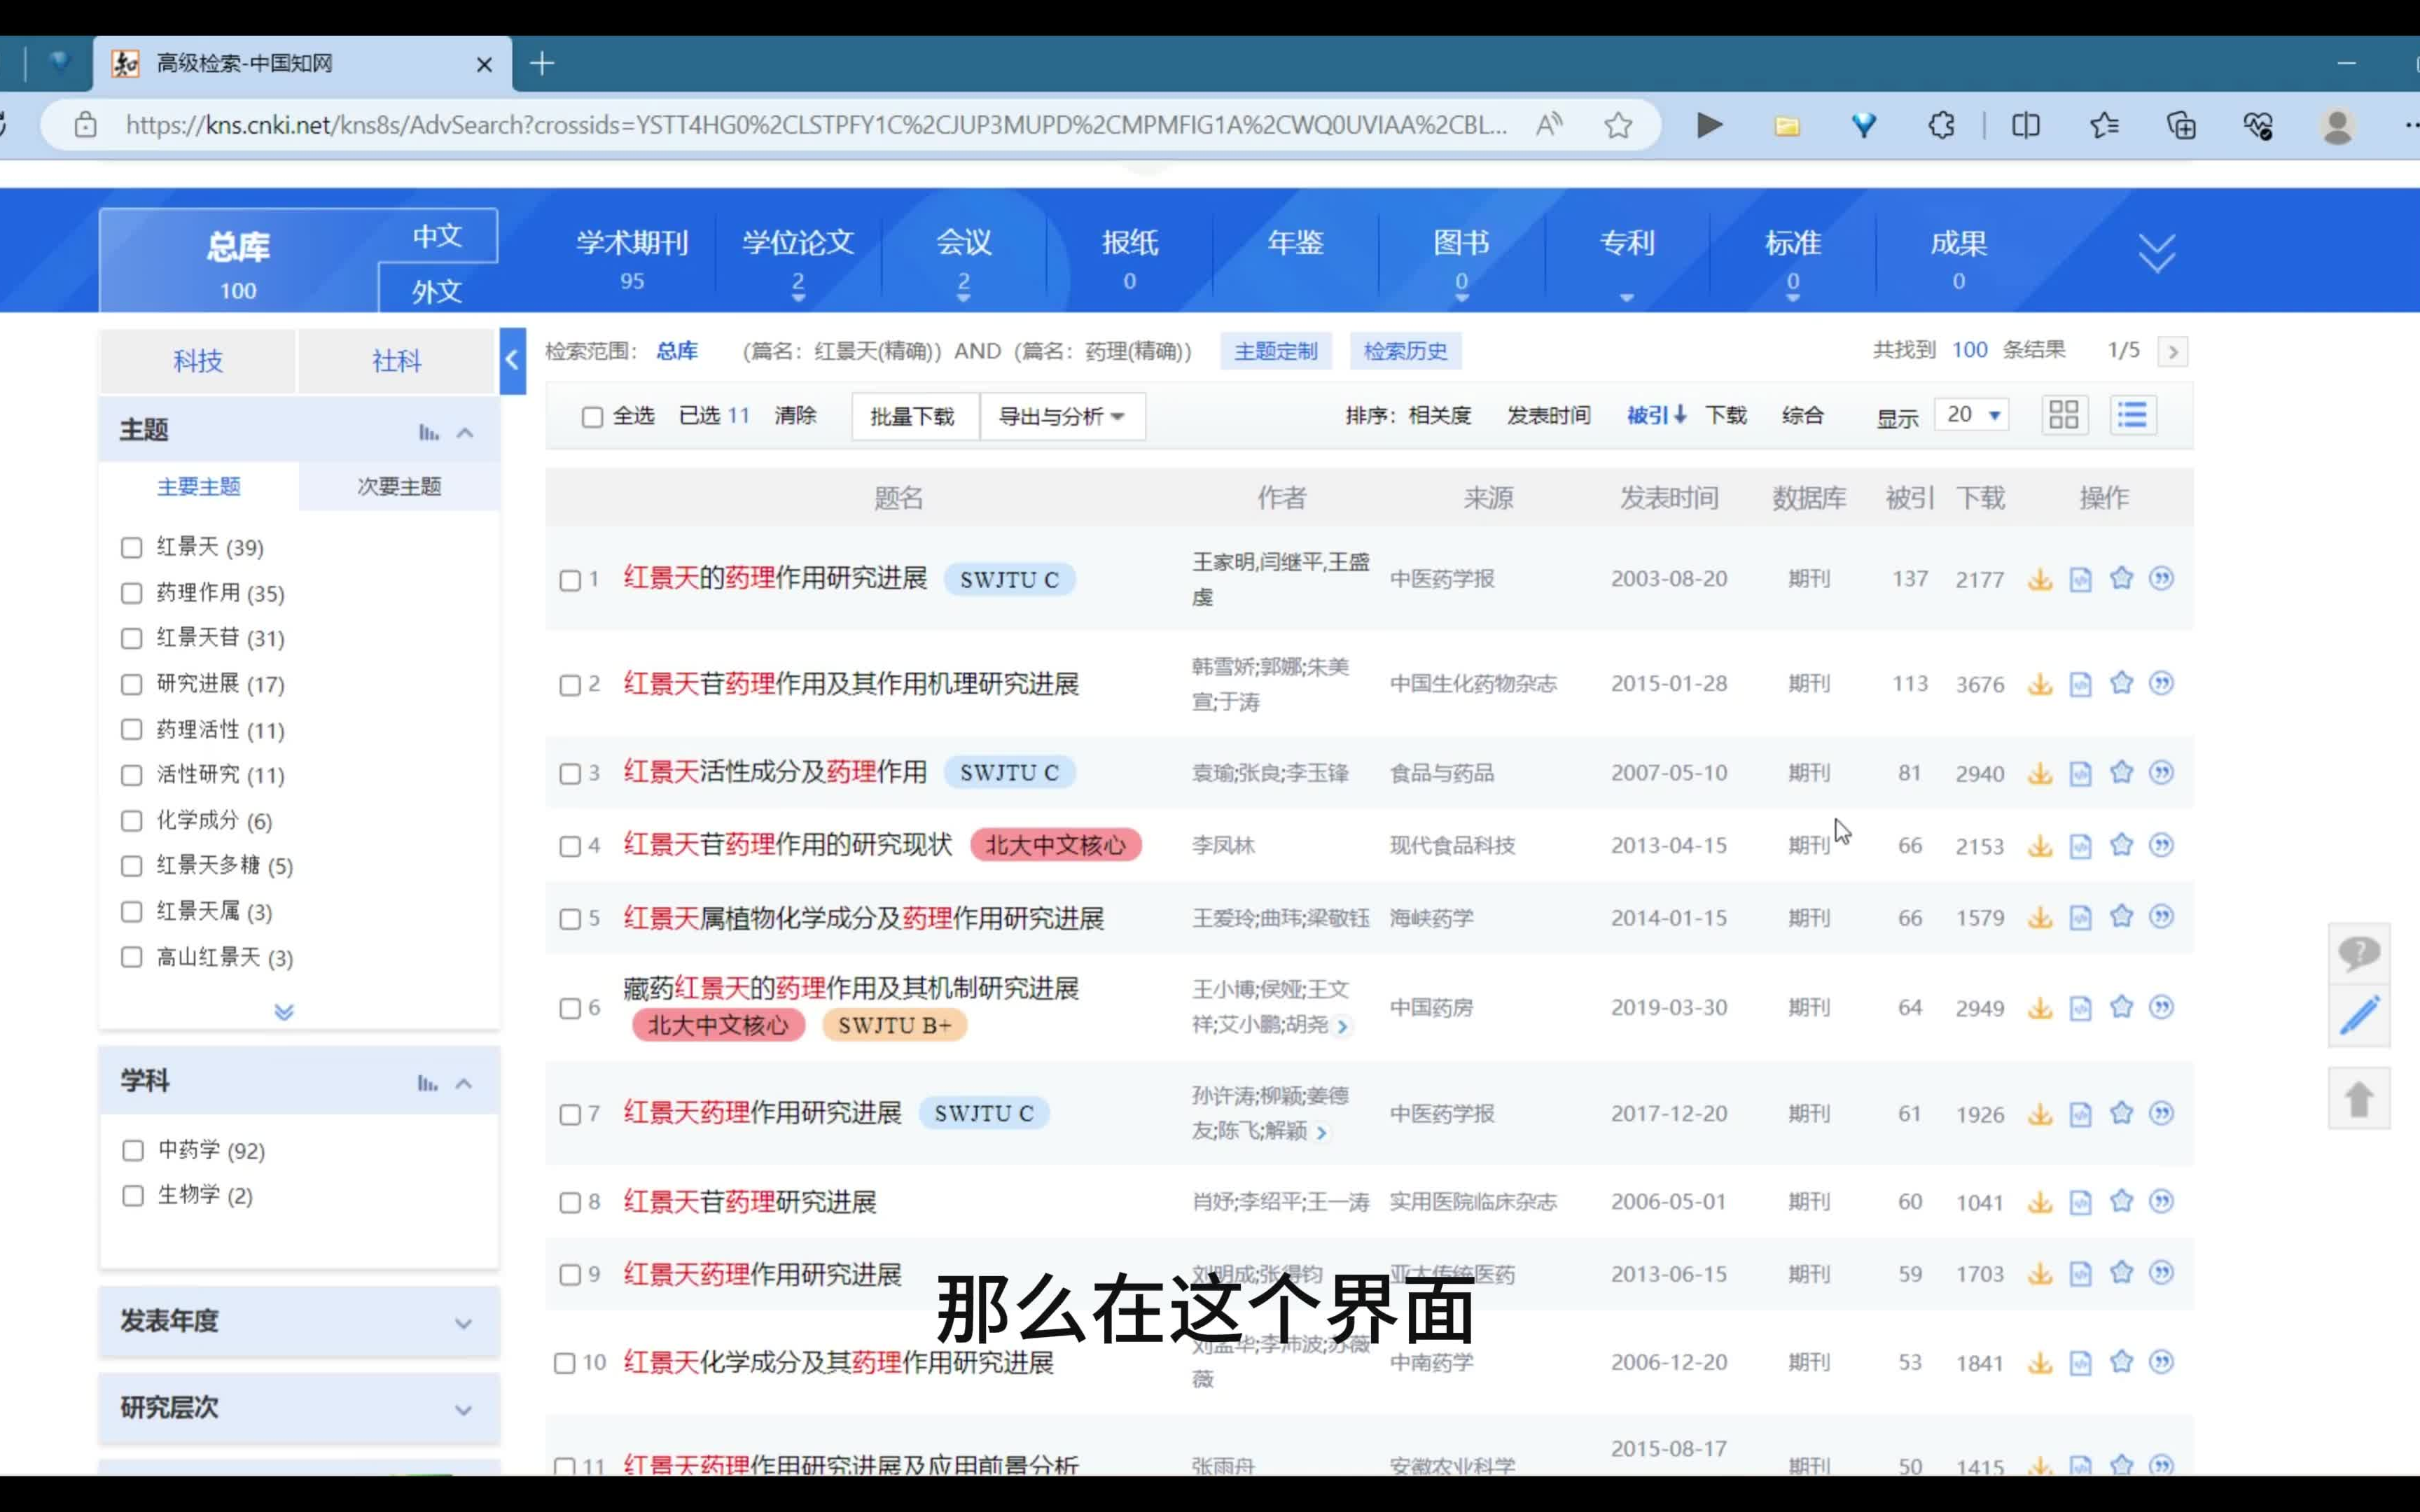Viewport: 2420px width, 1512px height.
Task: Collapse the 主题 panel chevron
Action: [465, 432]
